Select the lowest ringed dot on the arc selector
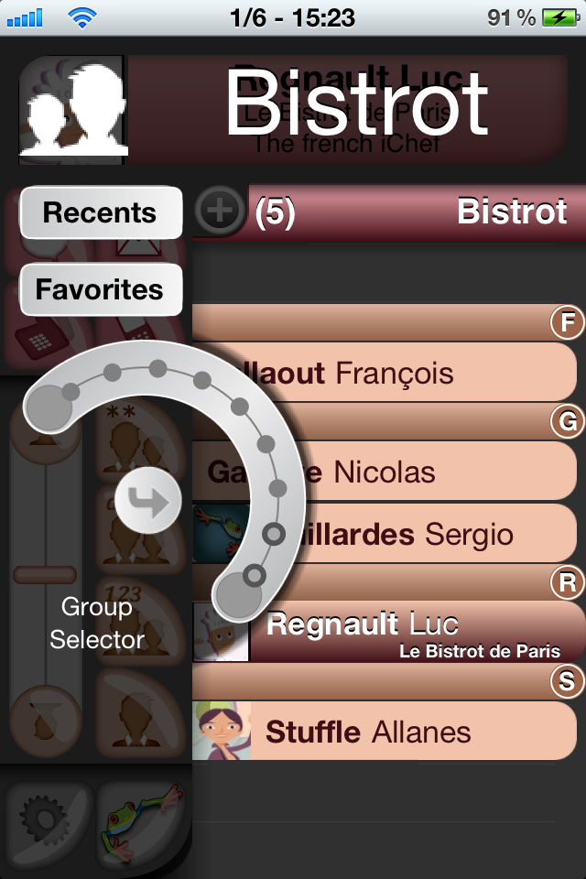The image size is (586, 879). 255,575
